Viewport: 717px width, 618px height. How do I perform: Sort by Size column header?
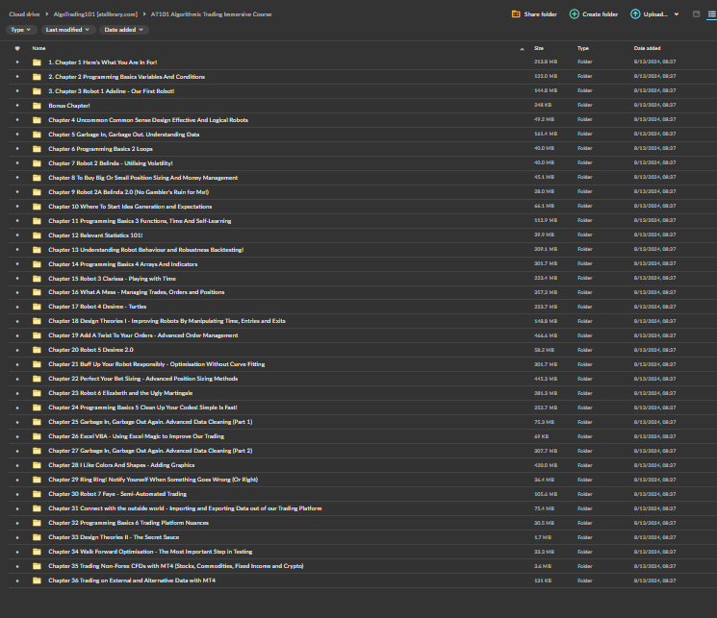point(539,48)
